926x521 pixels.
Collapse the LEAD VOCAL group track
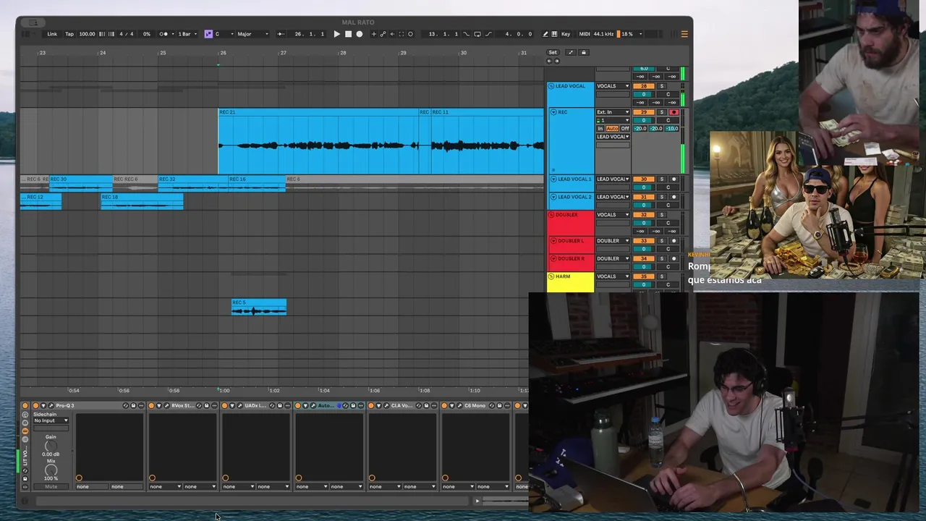coord(551,86)
